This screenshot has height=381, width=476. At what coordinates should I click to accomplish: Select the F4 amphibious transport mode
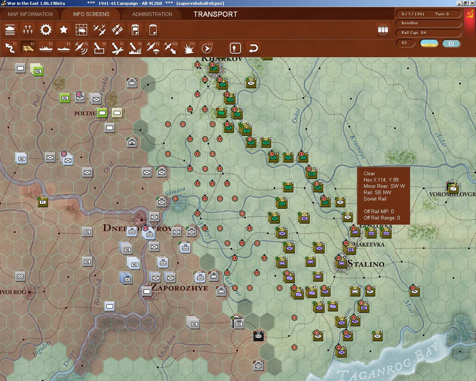coord(64,48)
